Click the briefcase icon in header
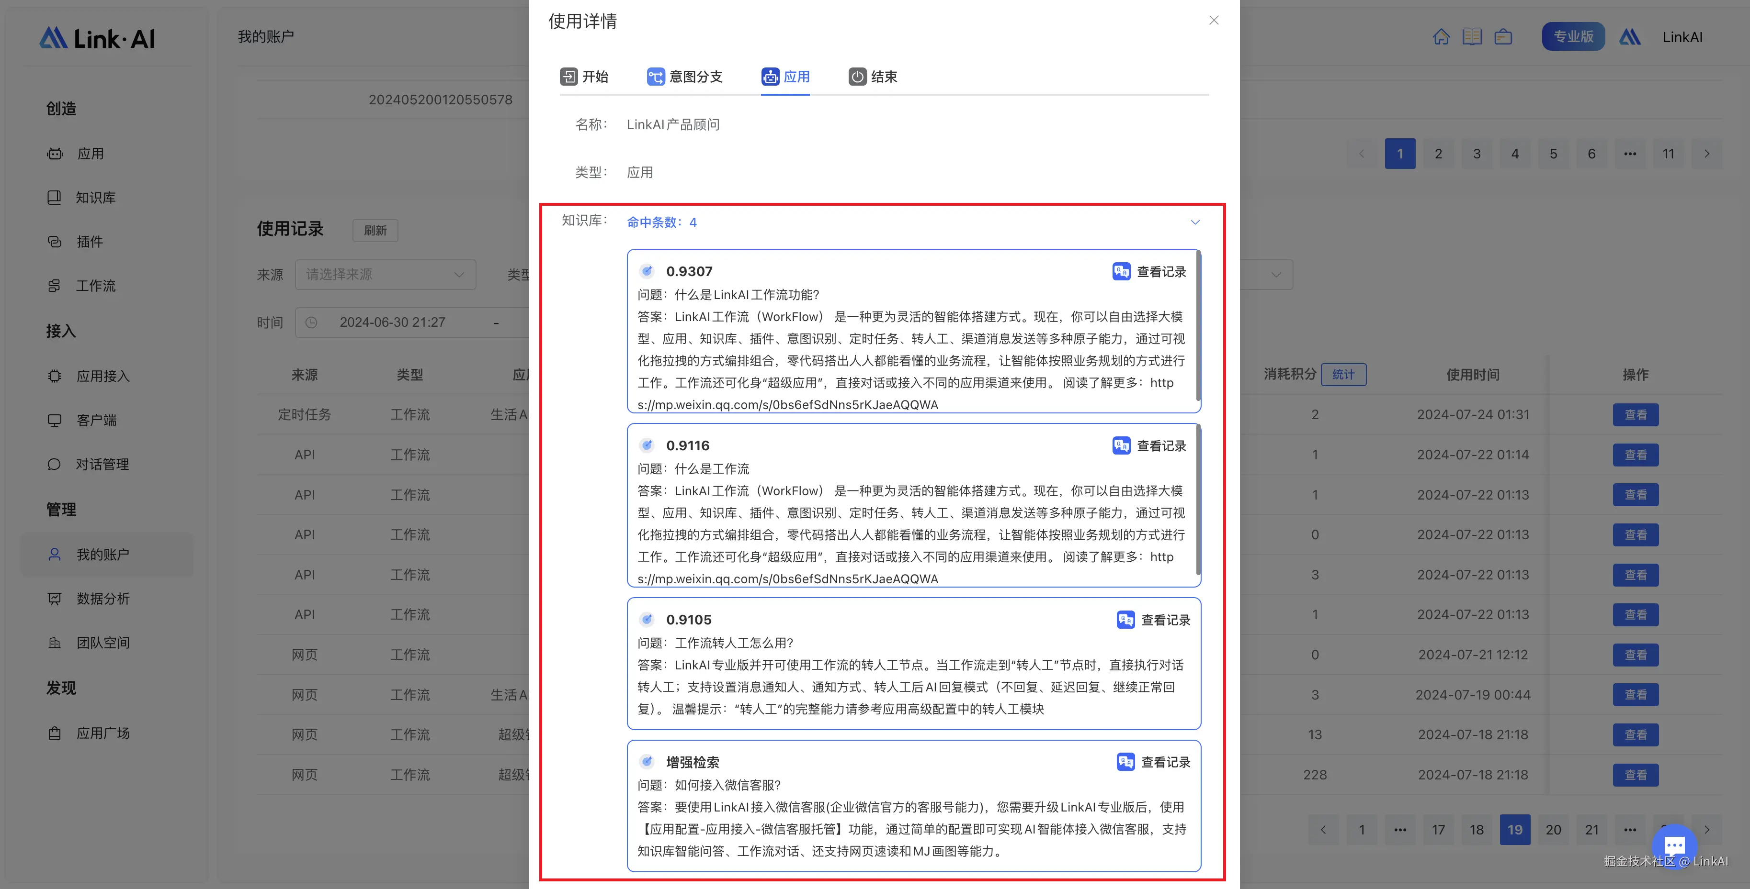The width and height of the screenshot is (1750, 889). 1503,37
